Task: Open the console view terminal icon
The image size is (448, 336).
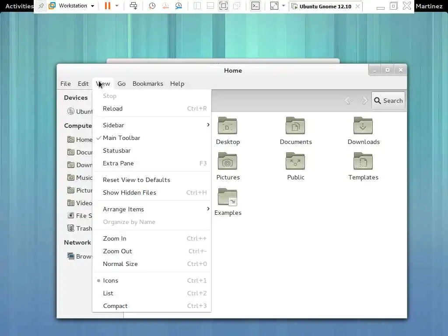Action: [255, 6]
